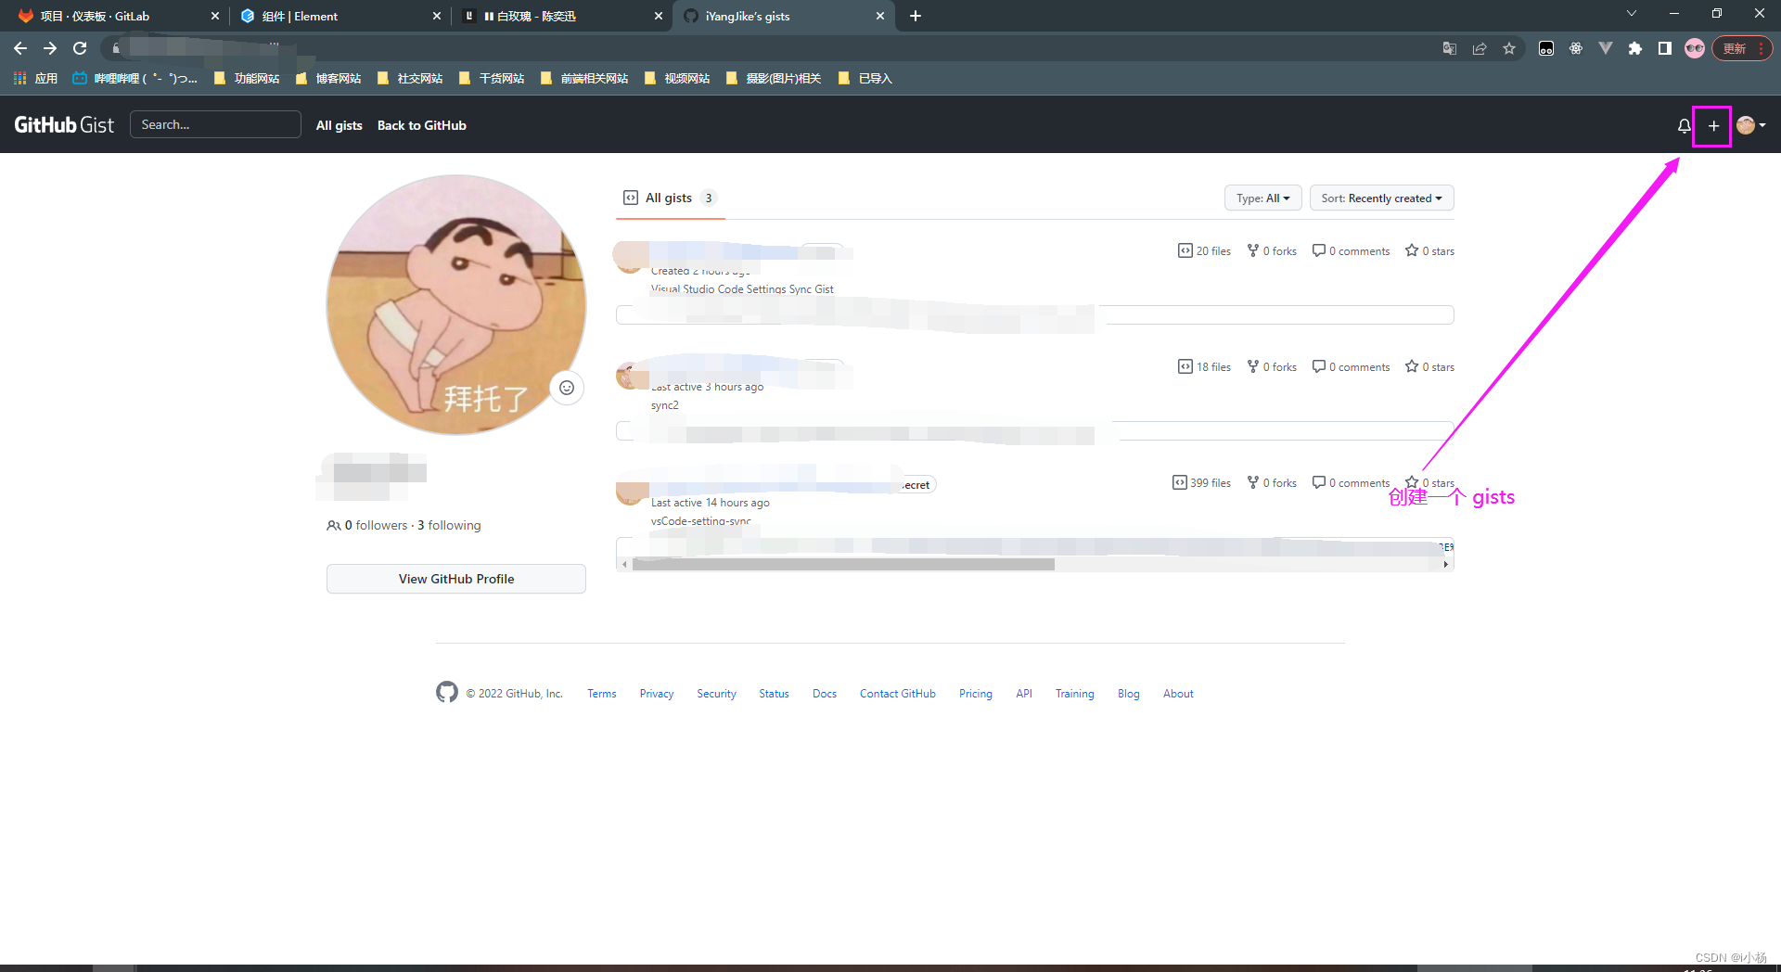Viewport: 1781px width, 972px height.
Task: Open the API footer link
Action: click(1023, 694)
